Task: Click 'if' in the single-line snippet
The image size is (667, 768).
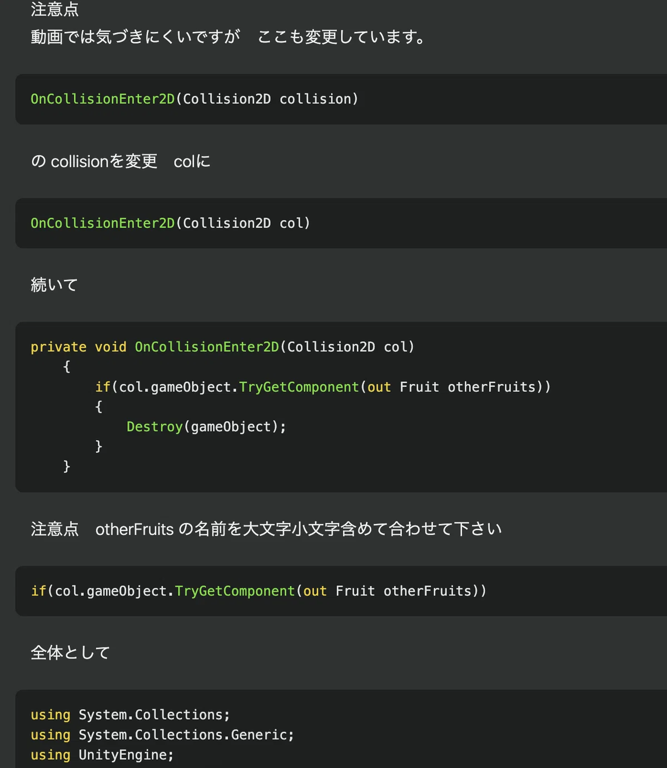Action: point(38,591)
